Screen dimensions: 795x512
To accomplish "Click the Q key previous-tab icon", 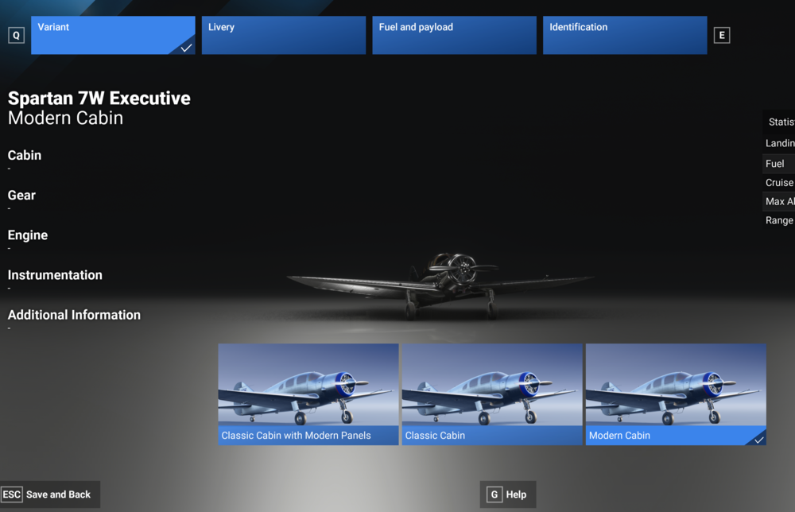I will pos(16,35).
